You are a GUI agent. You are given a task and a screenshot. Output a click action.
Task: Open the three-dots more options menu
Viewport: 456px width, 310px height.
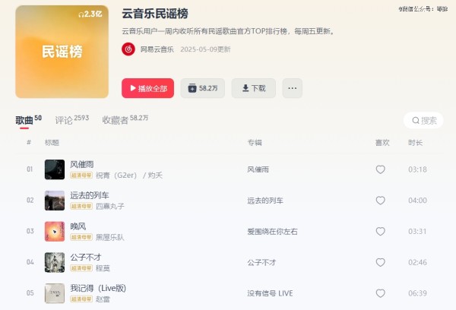293,88
